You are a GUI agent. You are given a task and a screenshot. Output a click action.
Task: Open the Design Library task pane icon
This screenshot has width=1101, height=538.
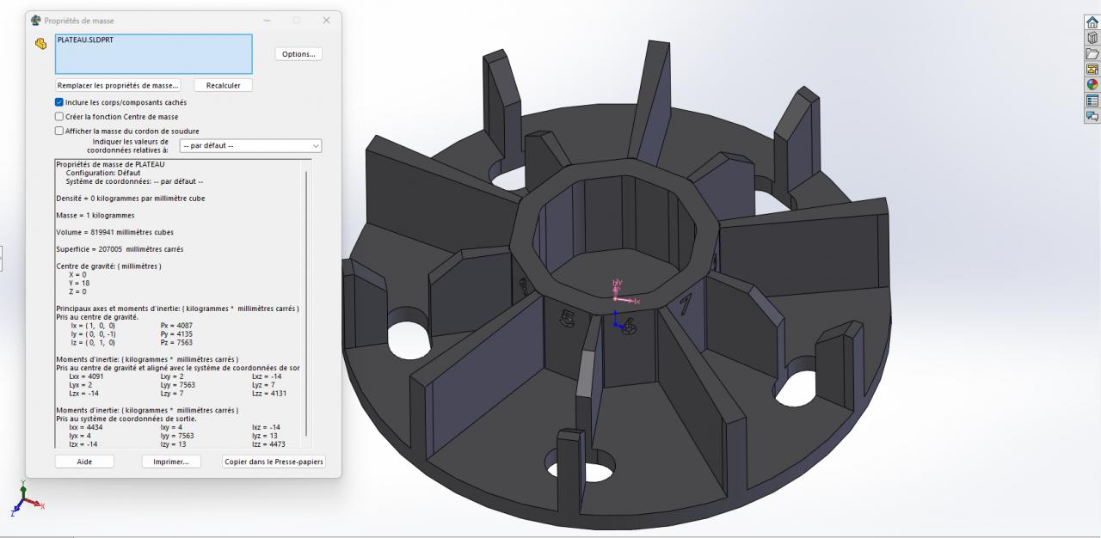[x=1092, y=38]
